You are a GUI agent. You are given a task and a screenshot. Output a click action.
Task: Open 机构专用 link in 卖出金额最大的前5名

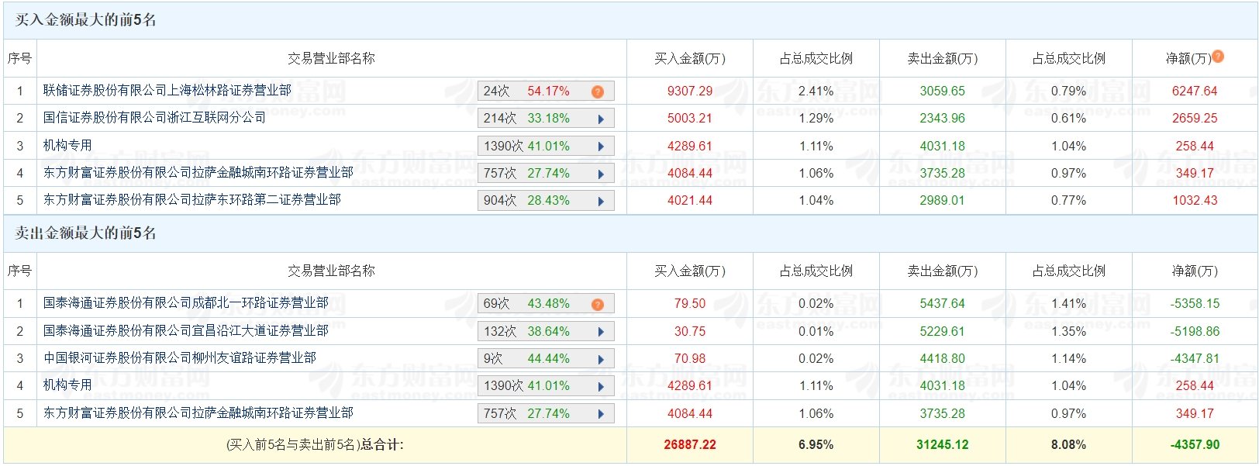click(x=67, y=385)
